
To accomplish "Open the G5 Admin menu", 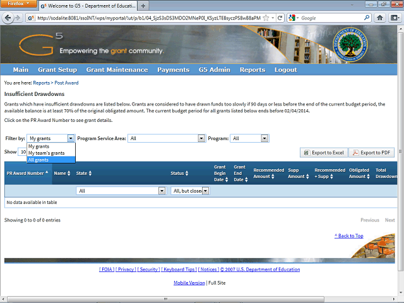I will (215, 70).
